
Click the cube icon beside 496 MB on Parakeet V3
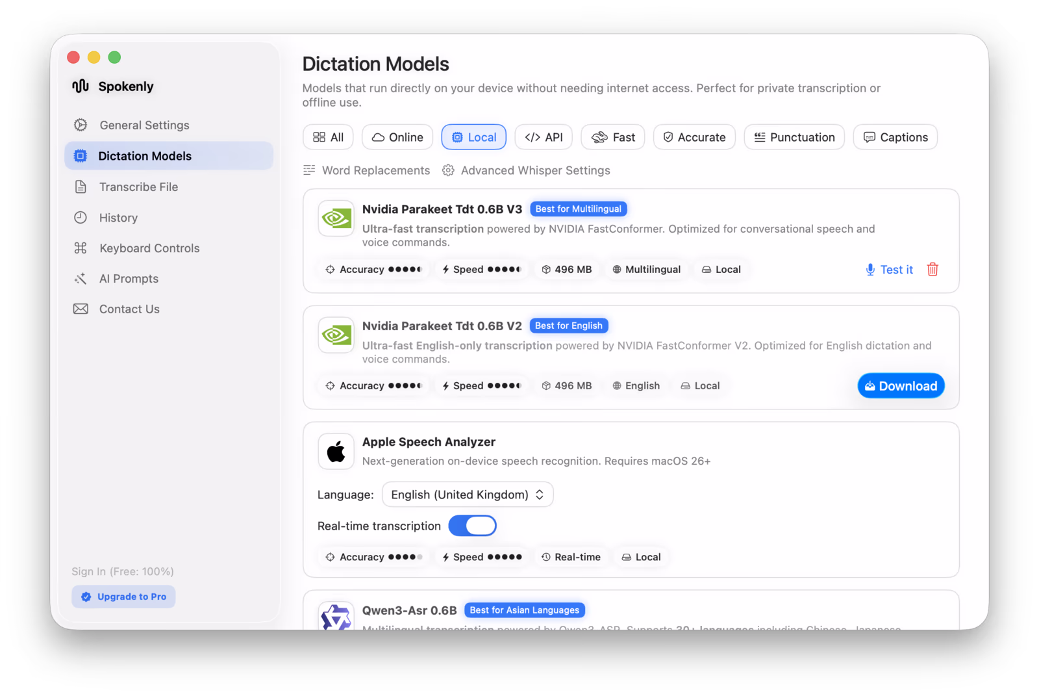546,270
